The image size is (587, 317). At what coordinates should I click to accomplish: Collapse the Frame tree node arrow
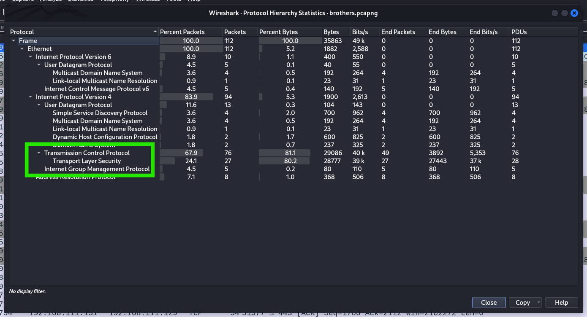14,41
